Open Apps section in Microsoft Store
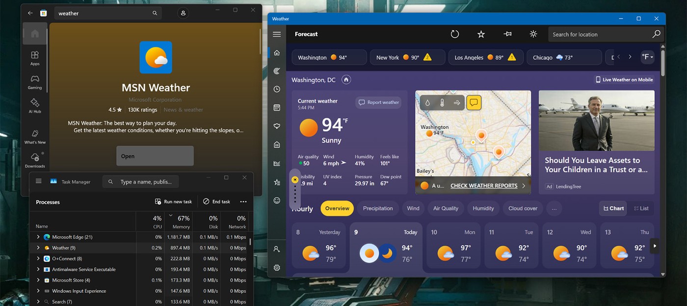The width and height of the screenshot is (687, 306). coord(35,58)
